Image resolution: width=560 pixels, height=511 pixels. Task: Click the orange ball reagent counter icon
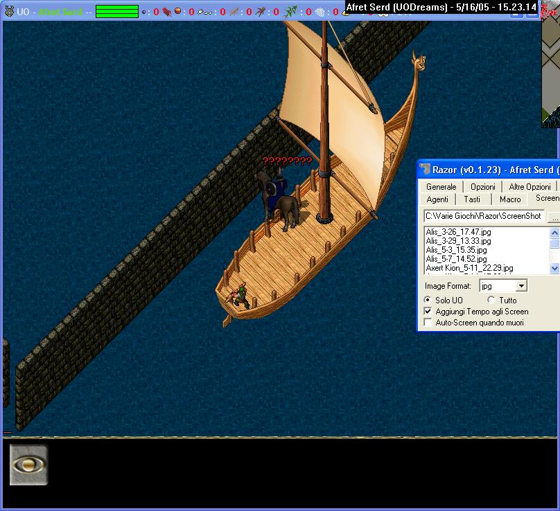click(x=178, y=11)
